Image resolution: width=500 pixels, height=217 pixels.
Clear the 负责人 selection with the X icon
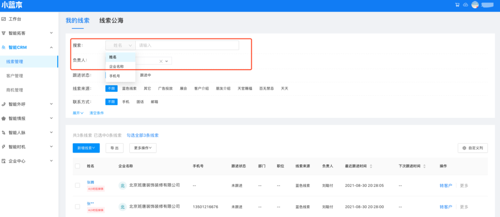(x=161, y=61)
